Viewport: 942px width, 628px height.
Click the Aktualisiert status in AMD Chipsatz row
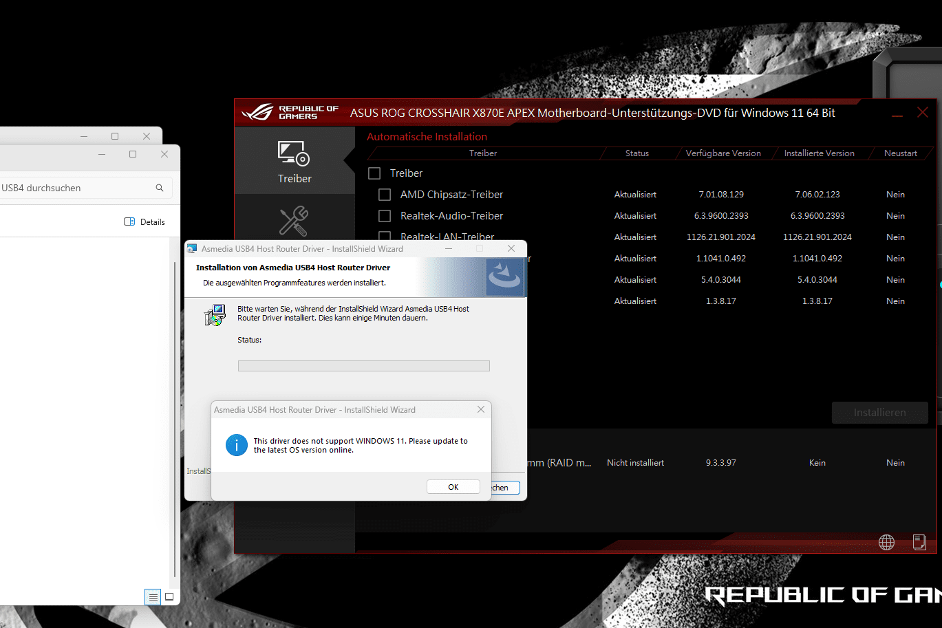(x=635, y=195)
